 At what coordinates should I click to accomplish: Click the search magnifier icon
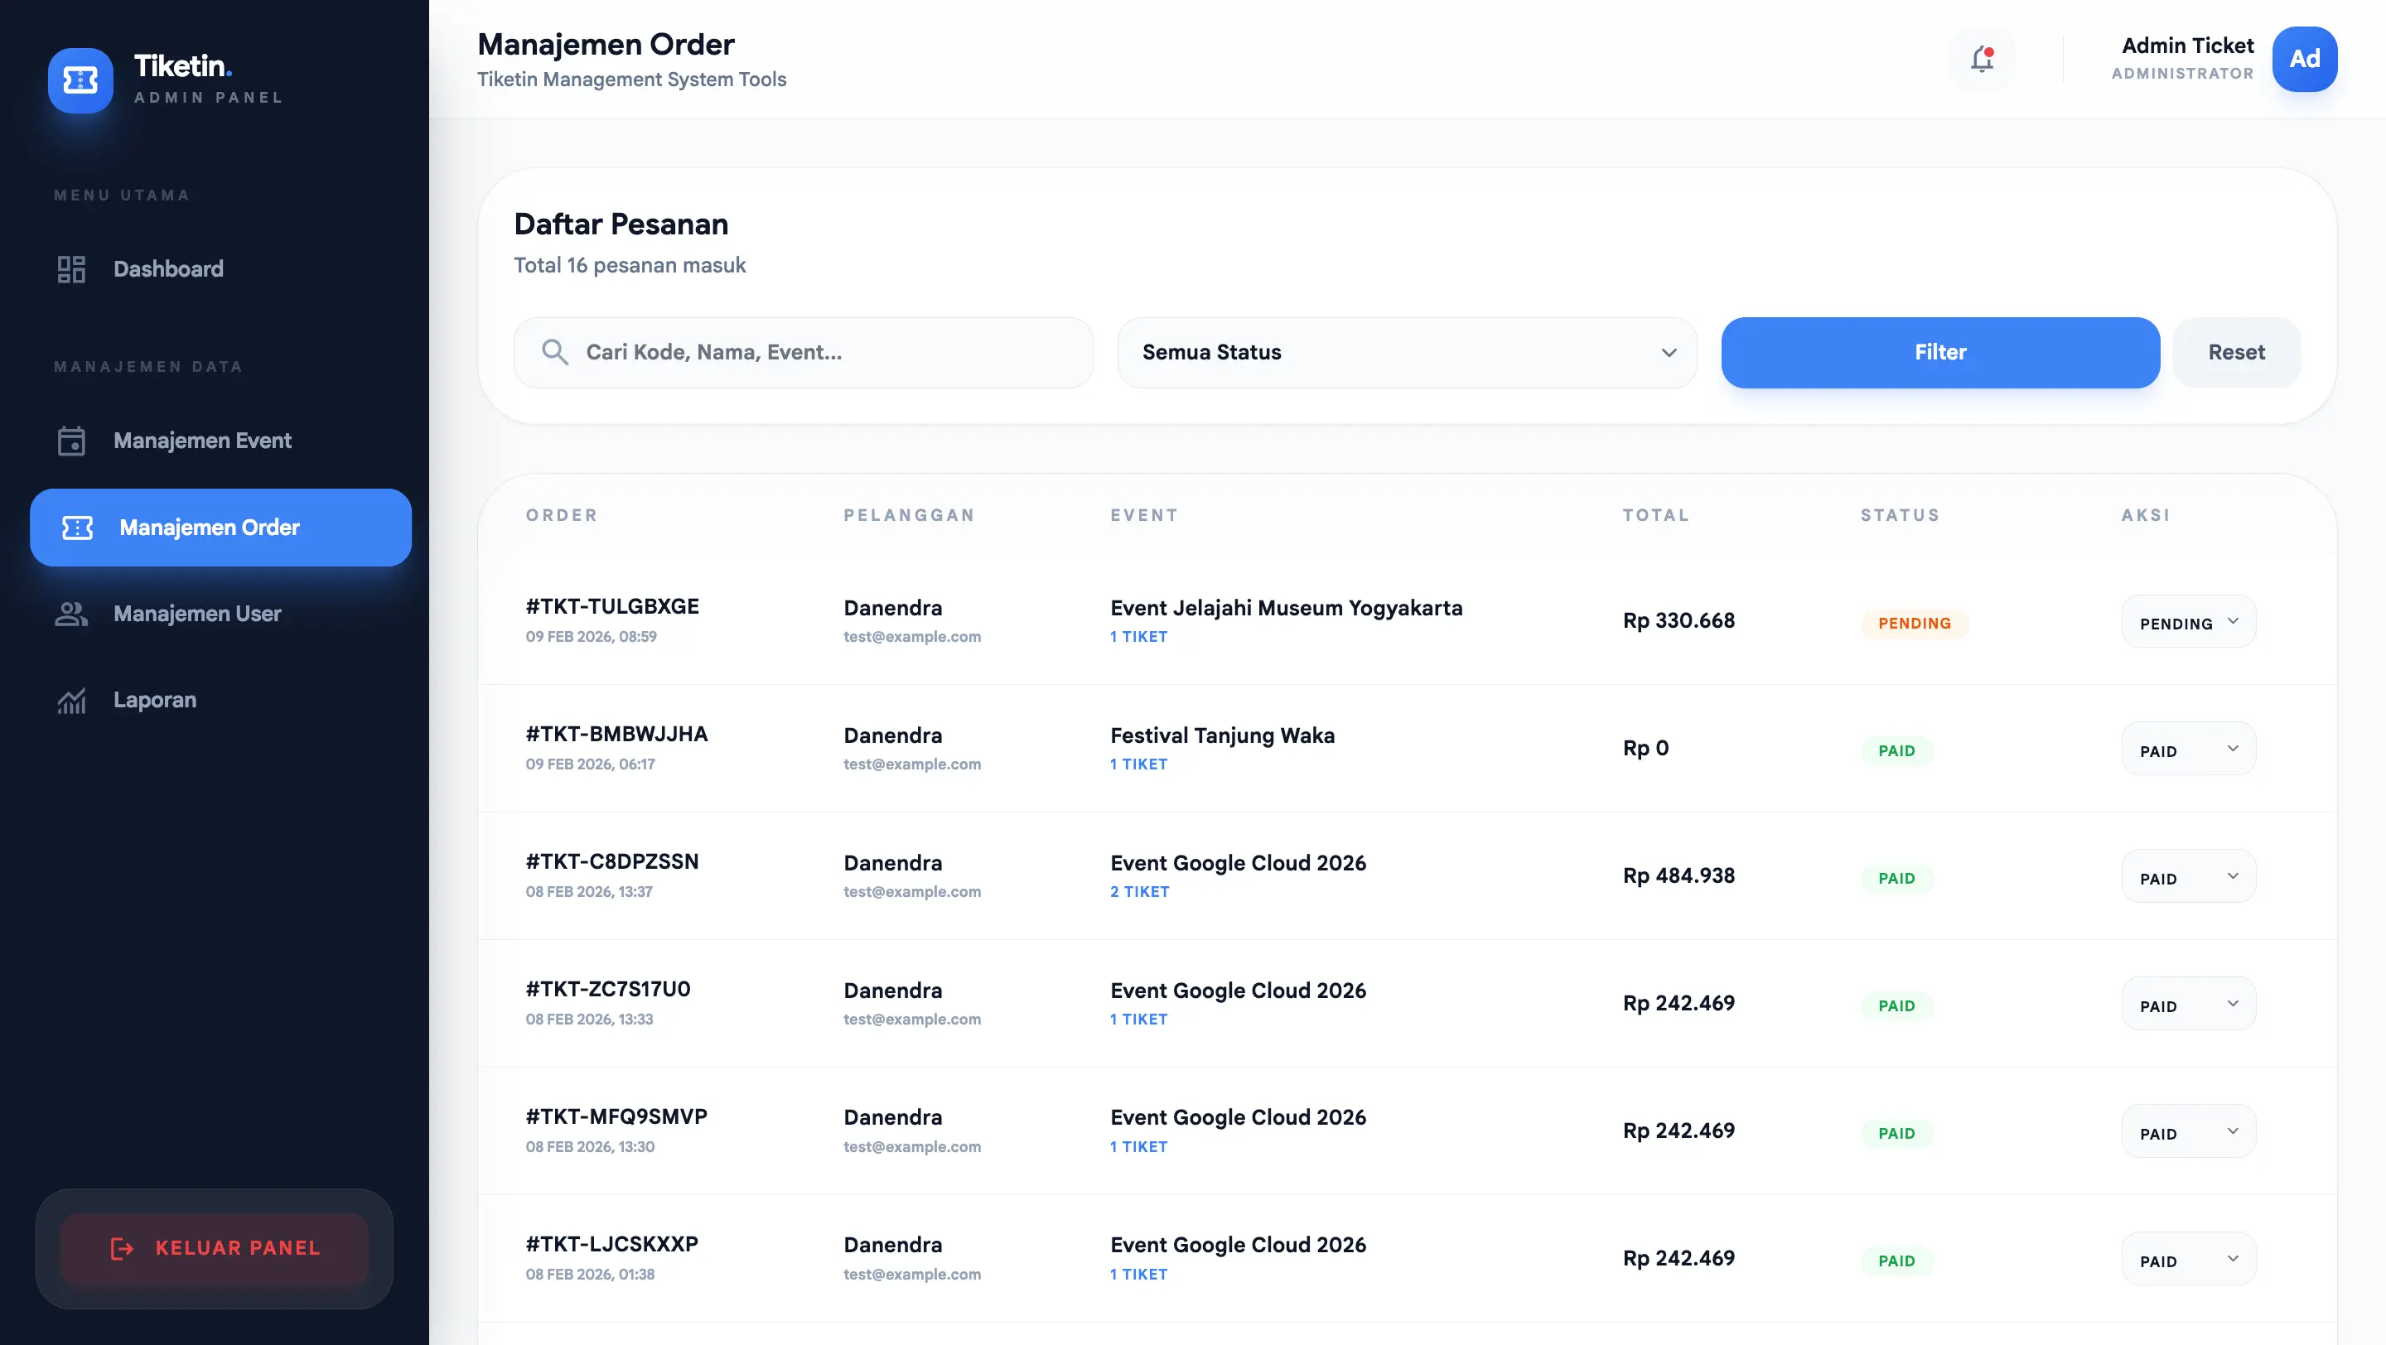[x=555, y=353]
